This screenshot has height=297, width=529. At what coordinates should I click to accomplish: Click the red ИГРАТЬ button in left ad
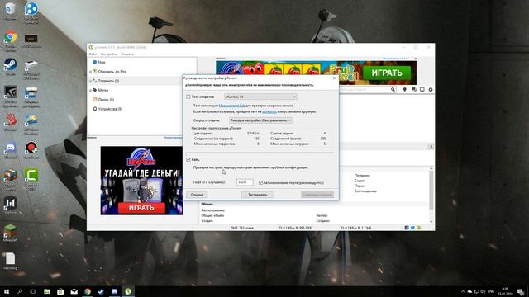pos(141,208)
